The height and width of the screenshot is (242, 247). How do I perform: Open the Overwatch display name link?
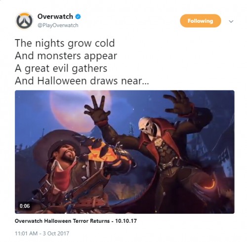55,16
